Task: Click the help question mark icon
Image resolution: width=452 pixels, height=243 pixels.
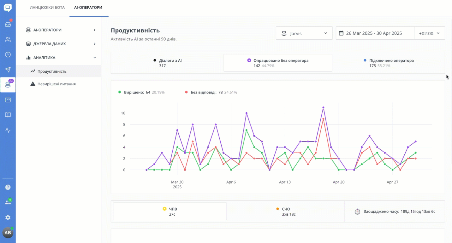Action: [x=8, y=187]
